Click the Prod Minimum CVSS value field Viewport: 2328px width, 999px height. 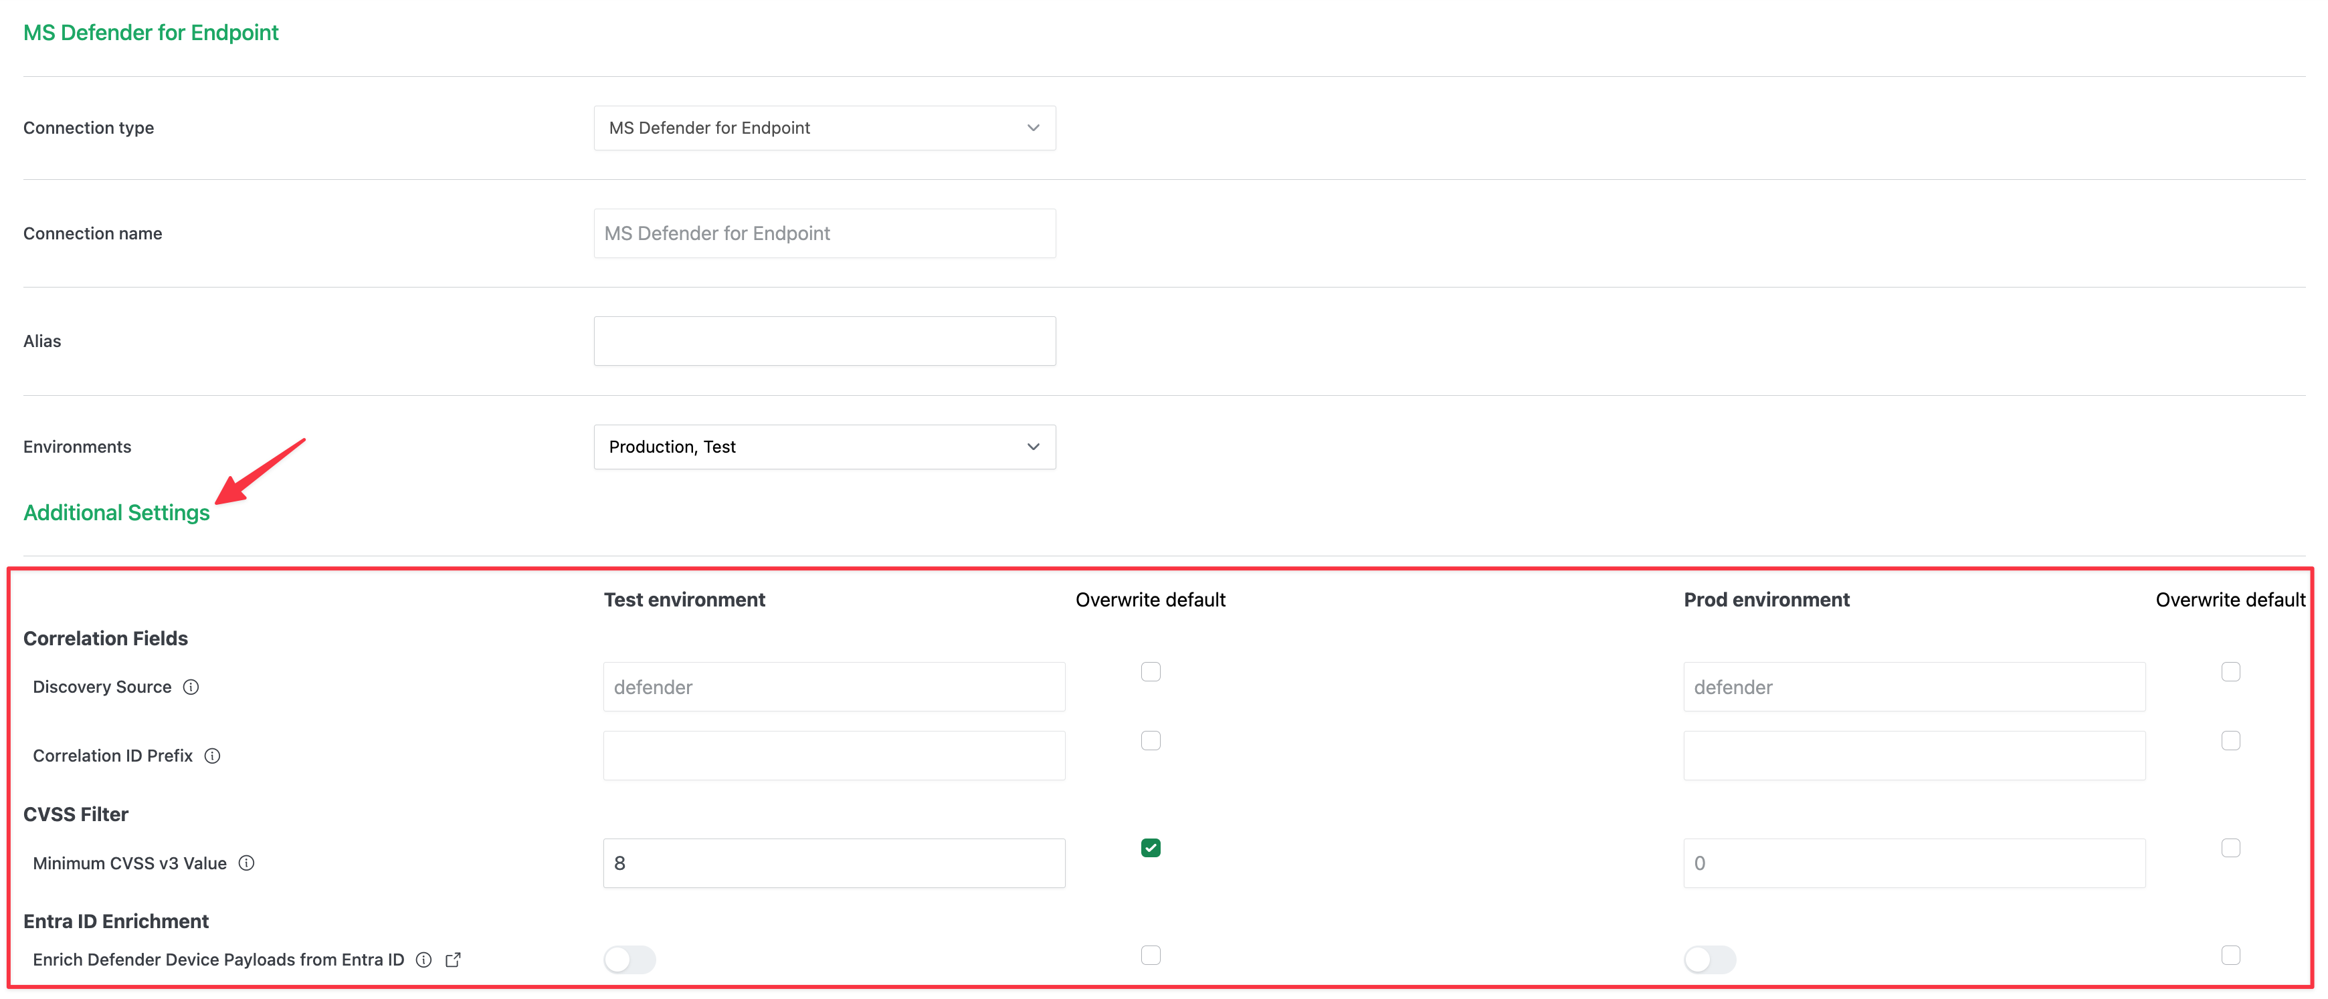(x=1914, y=863)
